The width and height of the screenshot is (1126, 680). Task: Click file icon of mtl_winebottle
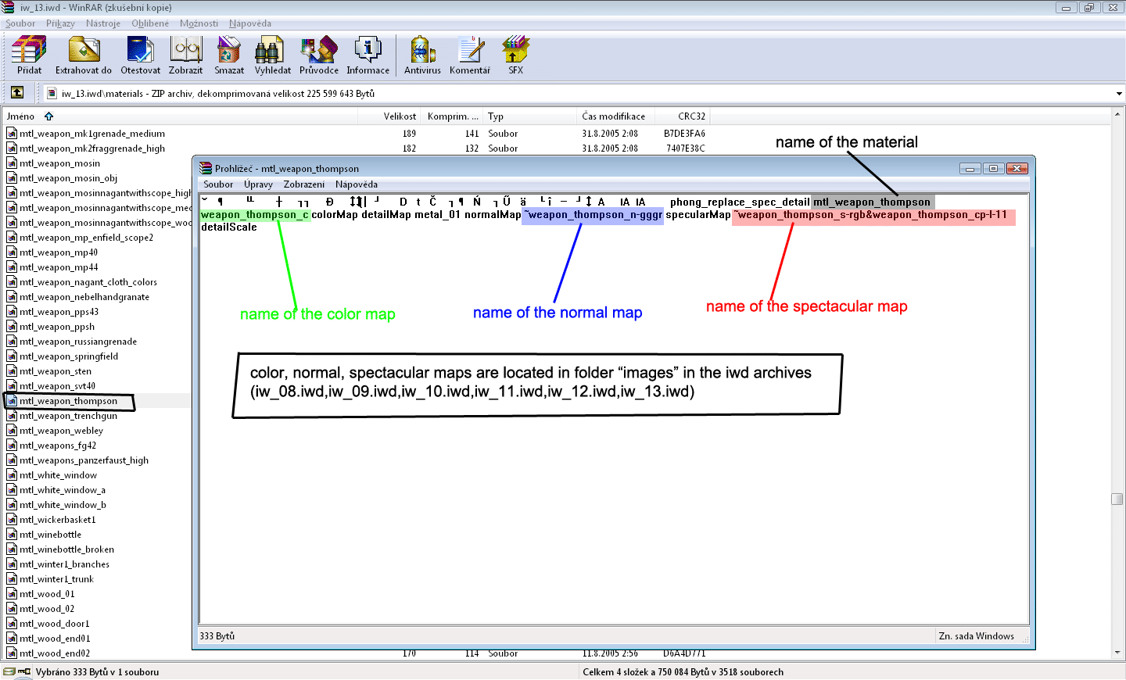click(x=12, y=535)
